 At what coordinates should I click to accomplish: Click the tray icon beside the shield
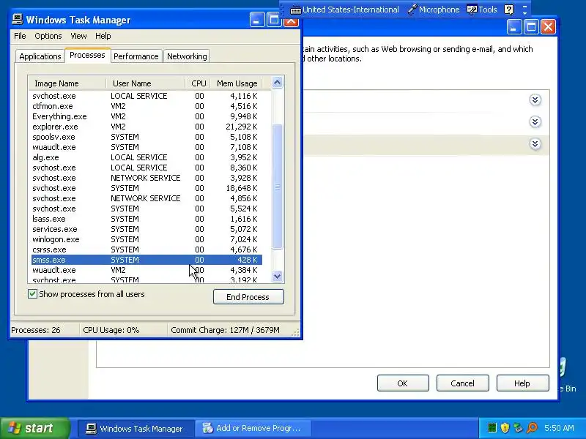tap(519, 428)
